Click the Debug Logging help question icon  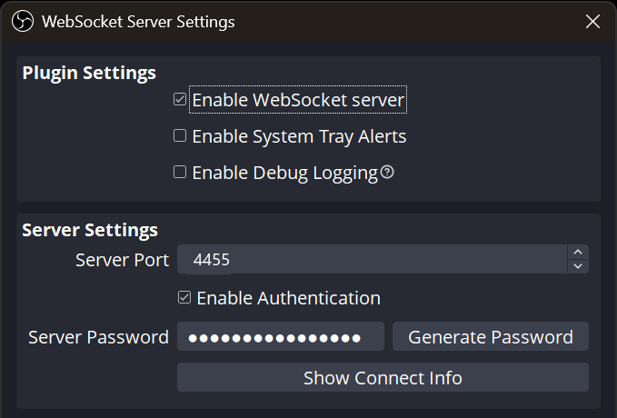[387, 172]
